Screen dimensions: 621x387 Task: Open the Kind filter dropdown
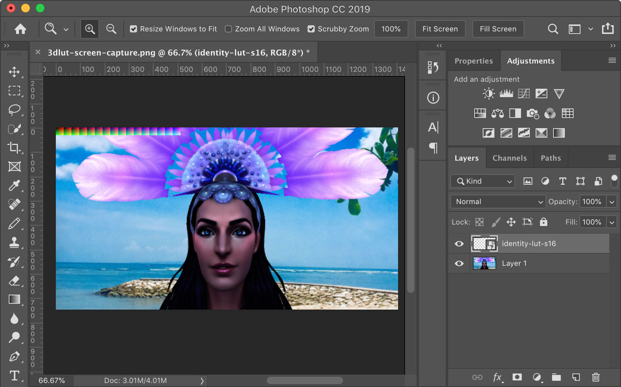[x=482, y=181]
